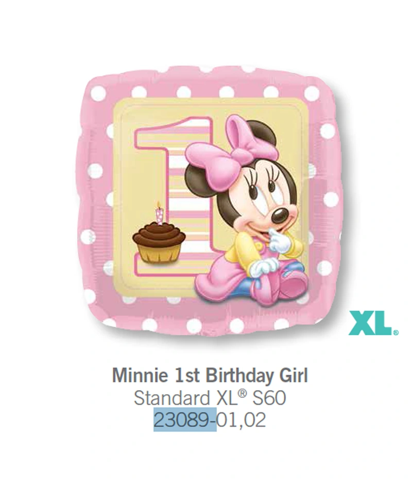Click the "Minnie 1st Birthday Girl" title

point(210,375)
